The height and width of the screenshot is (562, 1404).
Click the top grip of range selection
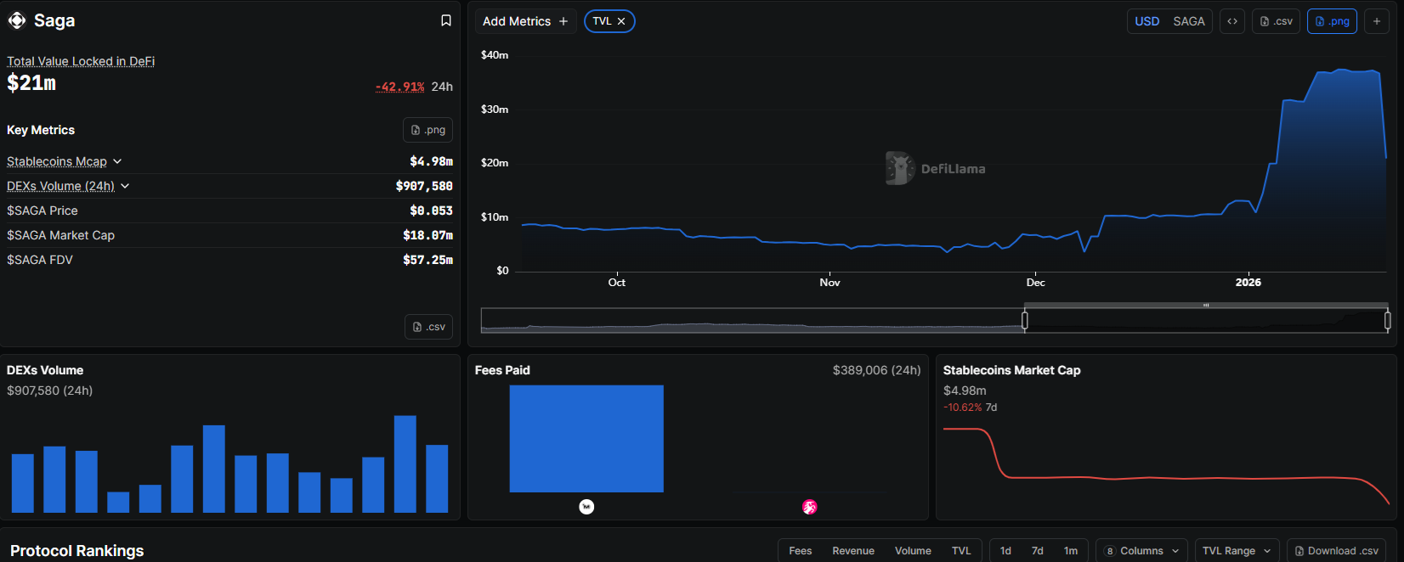pos(1206,305)
